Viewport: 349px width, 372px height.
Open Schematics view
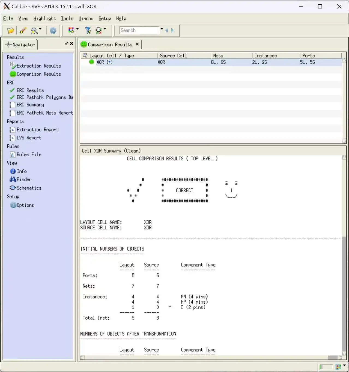click(29, 188)
